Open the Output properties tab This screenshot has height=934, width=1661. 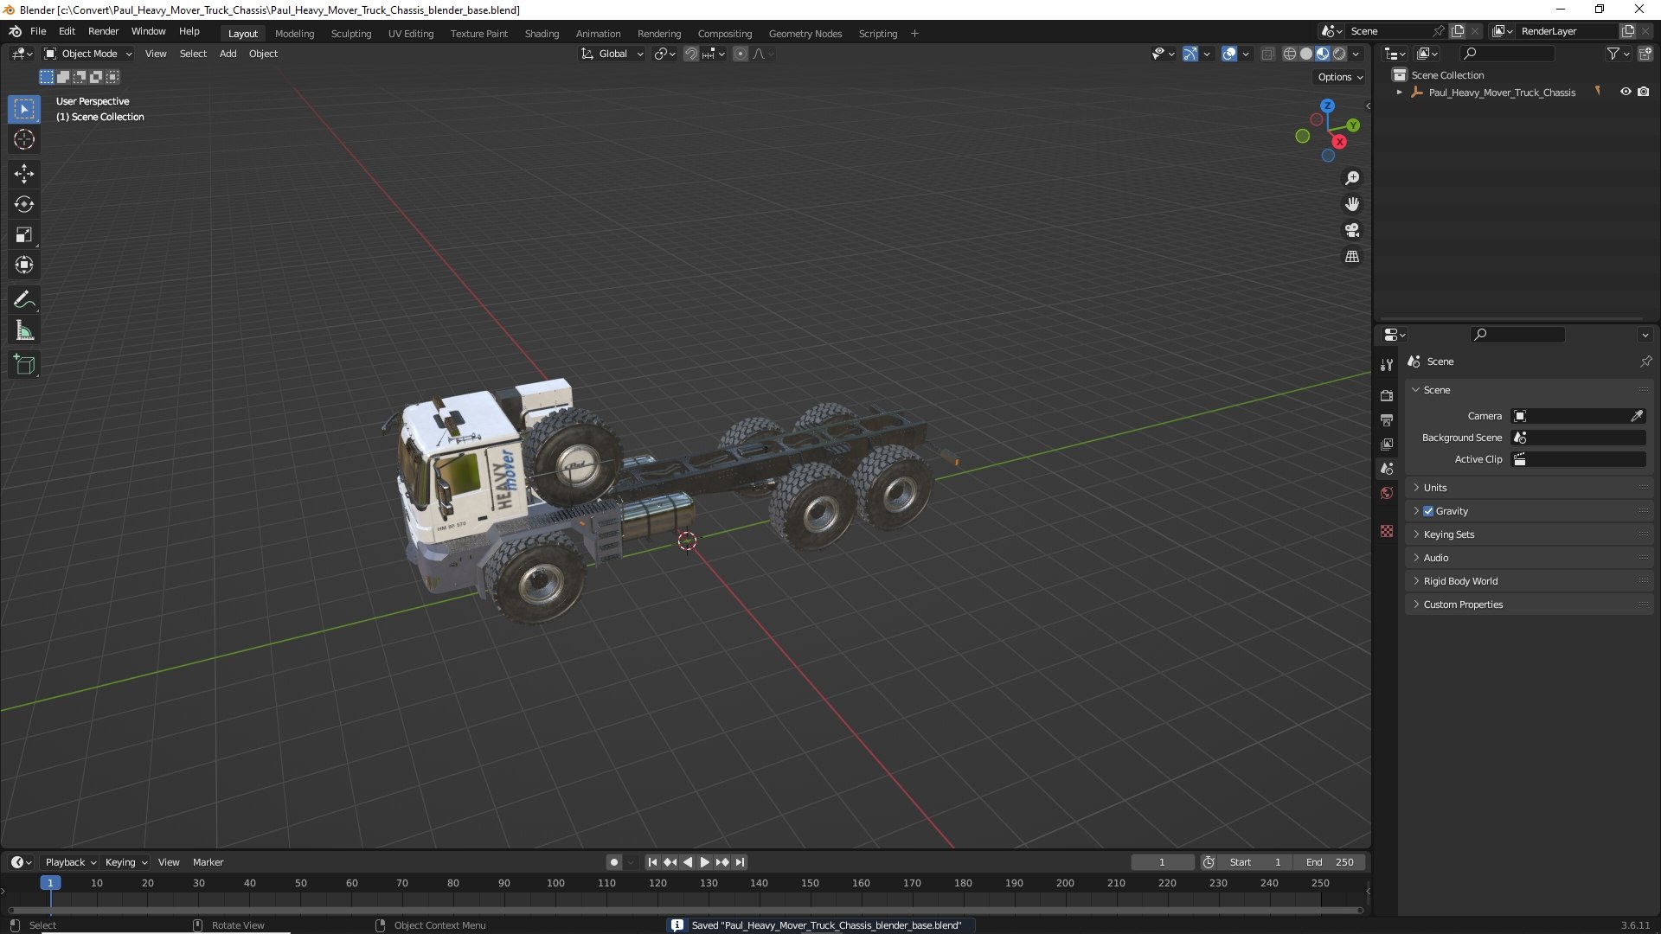(x=1387, y=419)
